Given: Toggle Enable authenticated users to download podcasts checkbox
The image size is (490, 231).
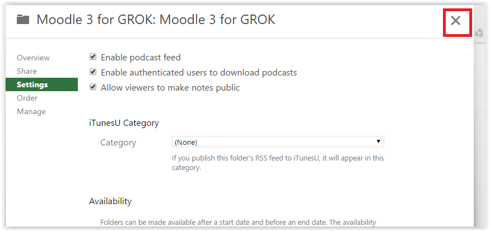Looking at the screenshot, I should tap(93, 72).
